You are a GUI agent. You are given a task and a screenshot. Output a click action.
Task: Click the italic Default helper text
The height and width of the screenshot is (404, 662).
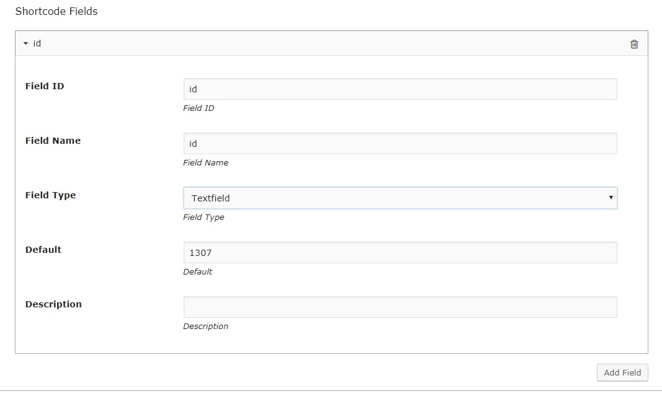point(198,271)
